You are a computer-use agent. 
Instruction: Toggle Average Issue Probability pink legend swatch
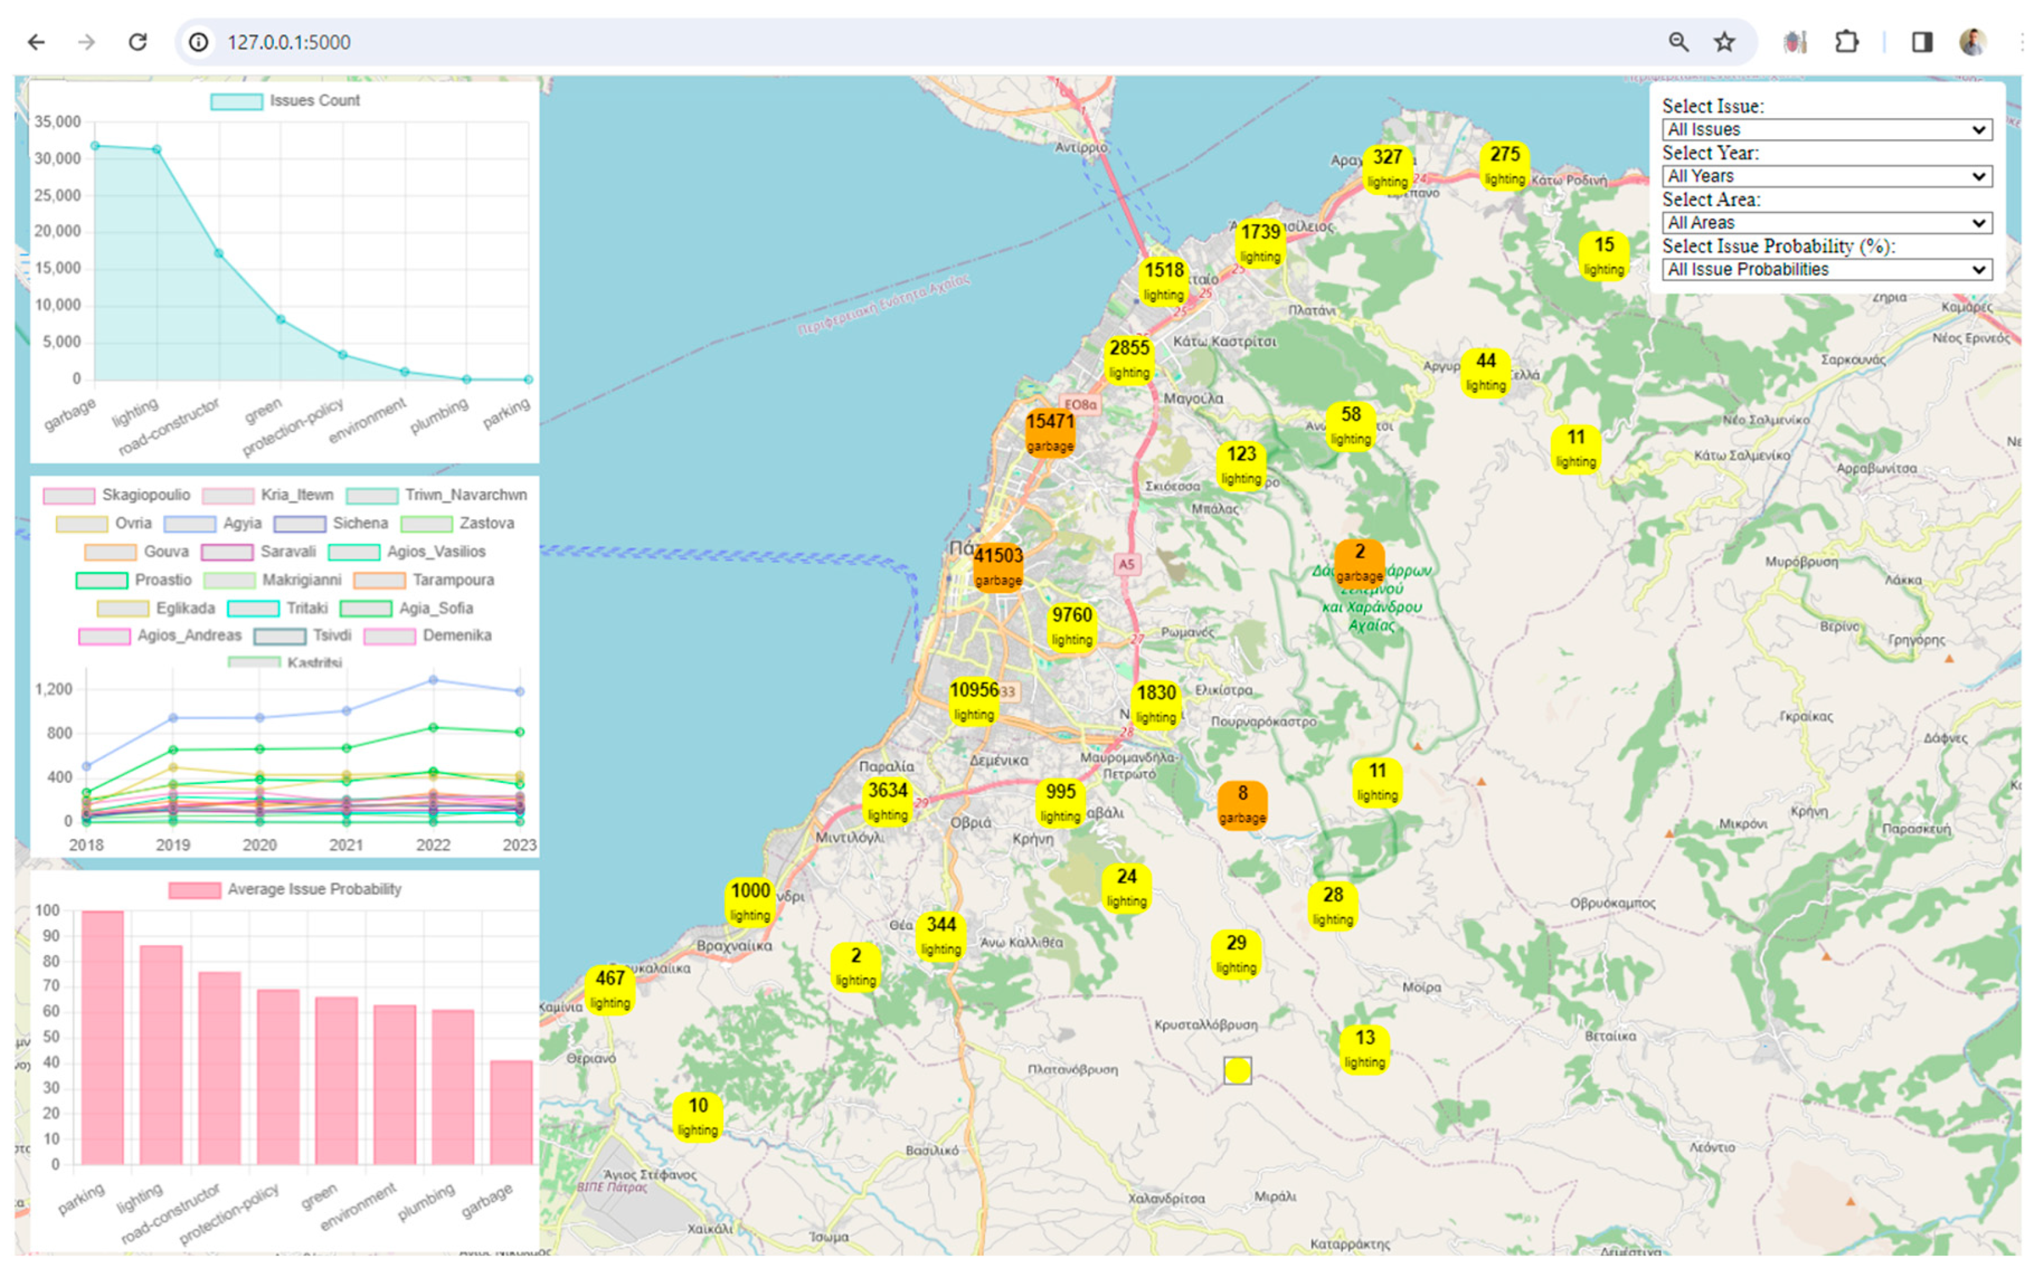click(x=194, y=890)
